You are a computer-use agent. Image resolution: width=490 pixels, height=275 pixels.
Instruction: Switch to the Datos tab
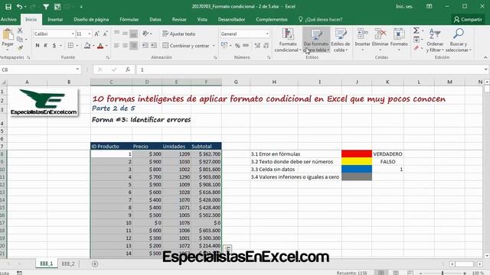155,19
